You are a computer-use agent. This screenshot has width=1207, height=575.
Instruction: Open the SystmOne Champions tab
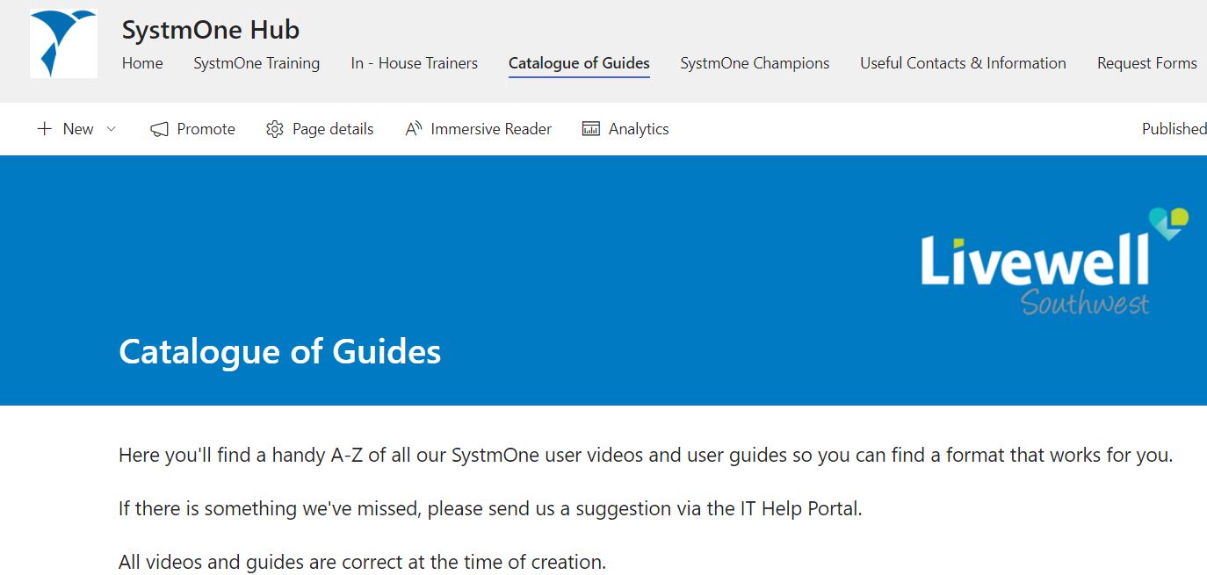click(755, 63)
